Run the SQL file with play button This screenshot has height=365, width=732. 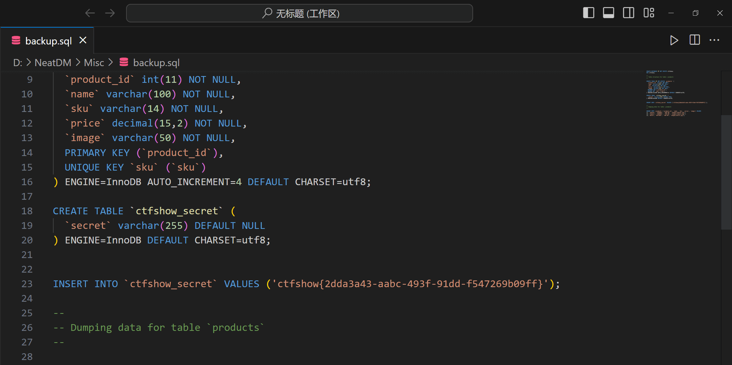(674, 40)
